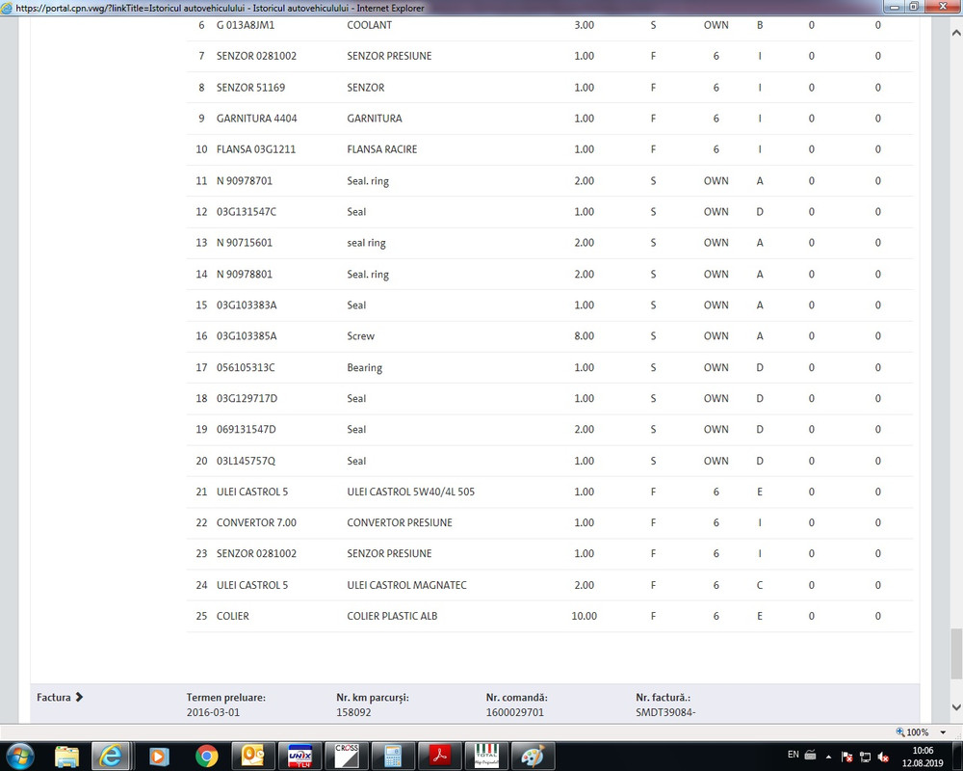This screenshot has width=963, height=771.
Task: Click the invoice number SMDT39084-
Action: pyautogui.click(x=665, y=712)
